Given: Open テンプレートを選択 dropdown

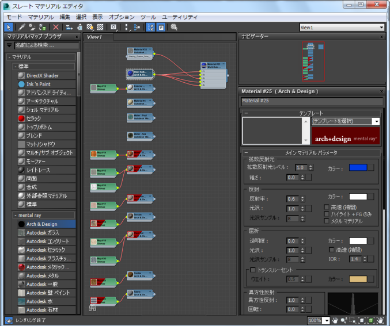Looking at the screenshot, I should tap(346, 121).
